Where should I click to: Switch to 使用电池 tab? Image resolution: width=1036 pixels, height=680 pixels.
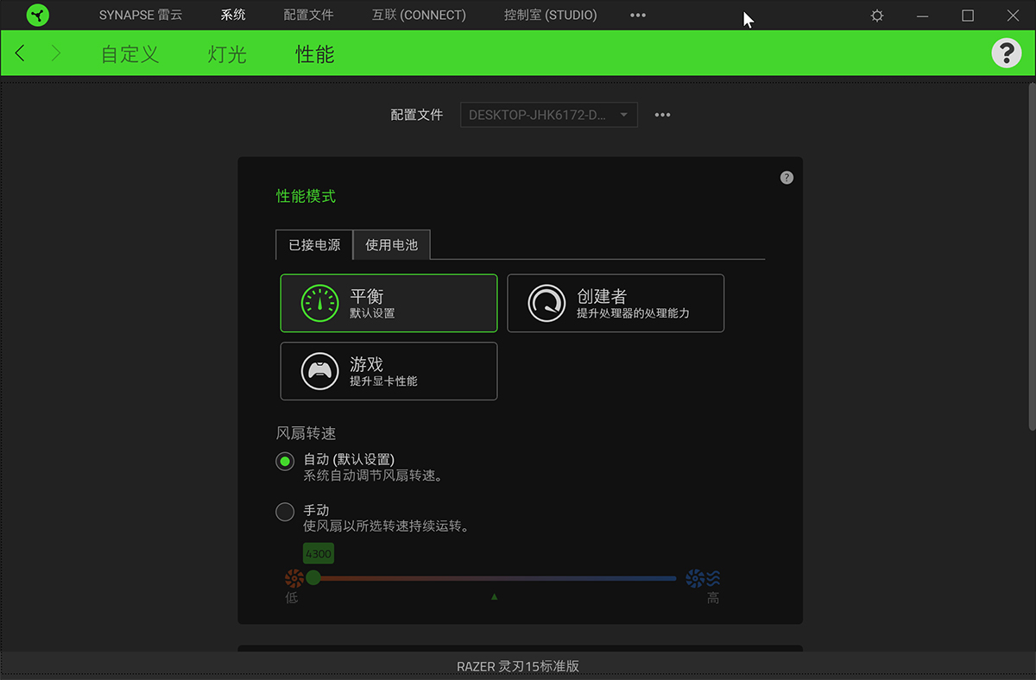pos(391,245)
